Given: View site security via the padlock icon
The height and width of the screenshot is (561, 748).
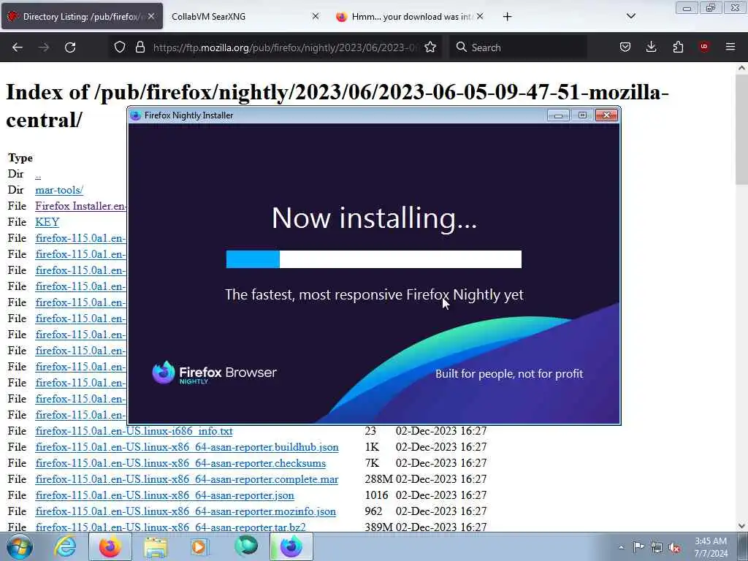Looking at the screenshot, I should (140, 47).
